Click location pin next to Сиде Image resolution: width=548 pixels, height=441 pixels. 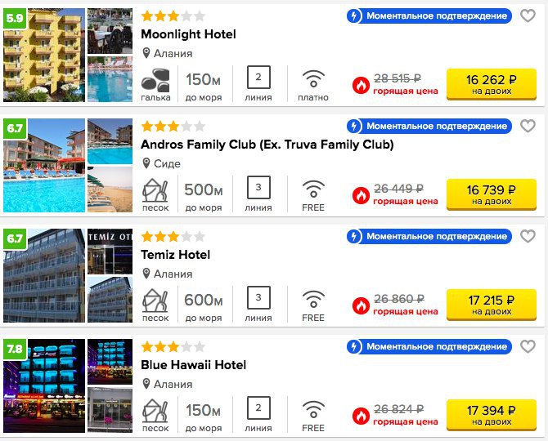(x=146, y=163)
